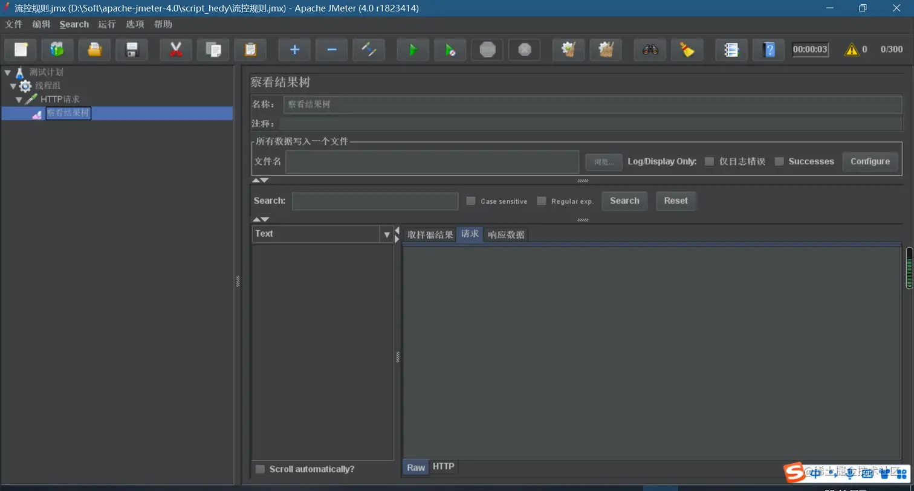The height and width of the screenshot is (491, 914).
Task: Clear all results with double broom icon
Action: [x=606, y=50]
